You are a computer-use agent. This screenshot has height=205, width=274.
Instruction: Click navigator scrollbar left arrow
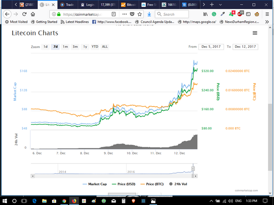[33, 176]
